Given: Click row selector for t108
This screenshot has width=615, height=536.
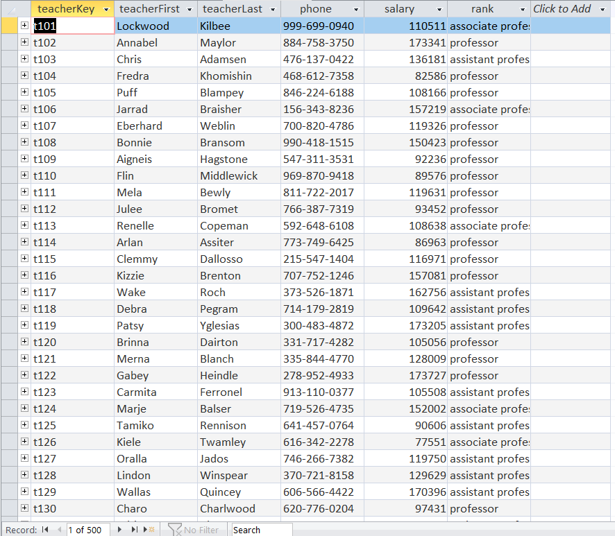Looking at the screenshot, I should click(x=10, y=142).
